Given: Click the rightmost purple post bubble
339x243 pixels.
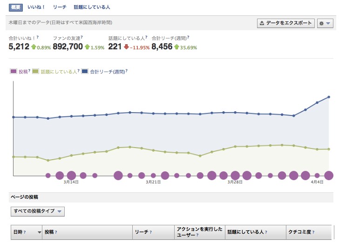Looking at the screenshot, I should pos(329,175).
